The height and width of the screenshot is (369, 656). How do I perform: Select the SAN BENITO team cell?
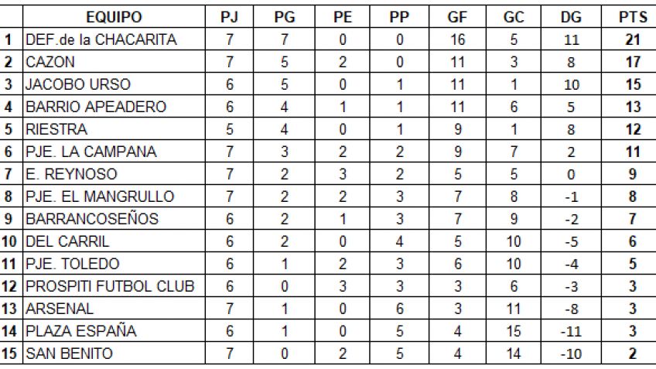(114, 354)
